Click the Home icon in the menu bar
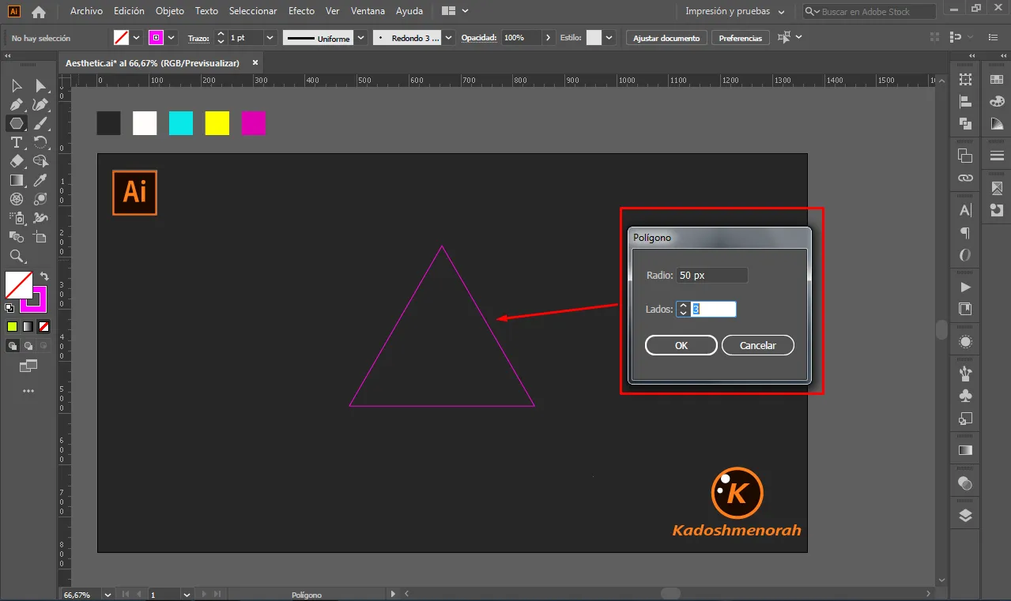 click(38, 12)
